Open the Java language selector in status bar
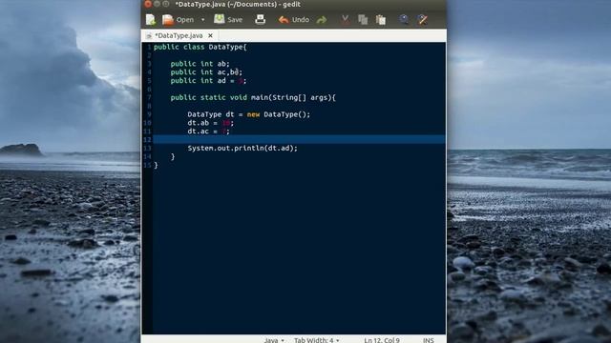 pyautogui.click(x=274, y=340)
